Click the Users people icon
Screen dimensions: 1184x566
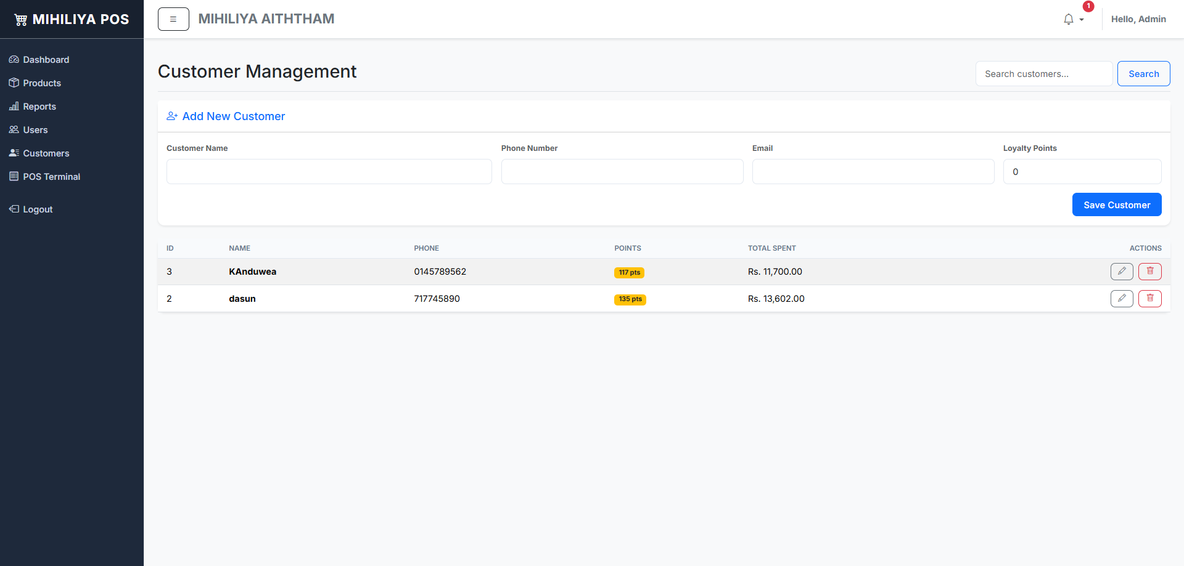click(14, 130)
